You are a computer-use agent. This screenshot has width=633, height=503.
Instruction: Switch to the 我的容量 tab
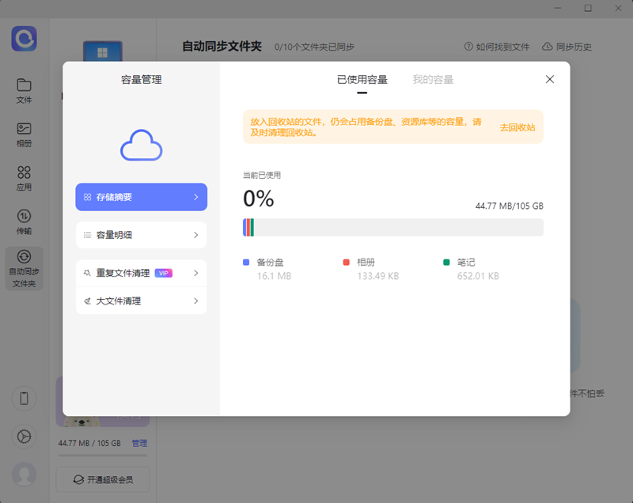[432, 79]
